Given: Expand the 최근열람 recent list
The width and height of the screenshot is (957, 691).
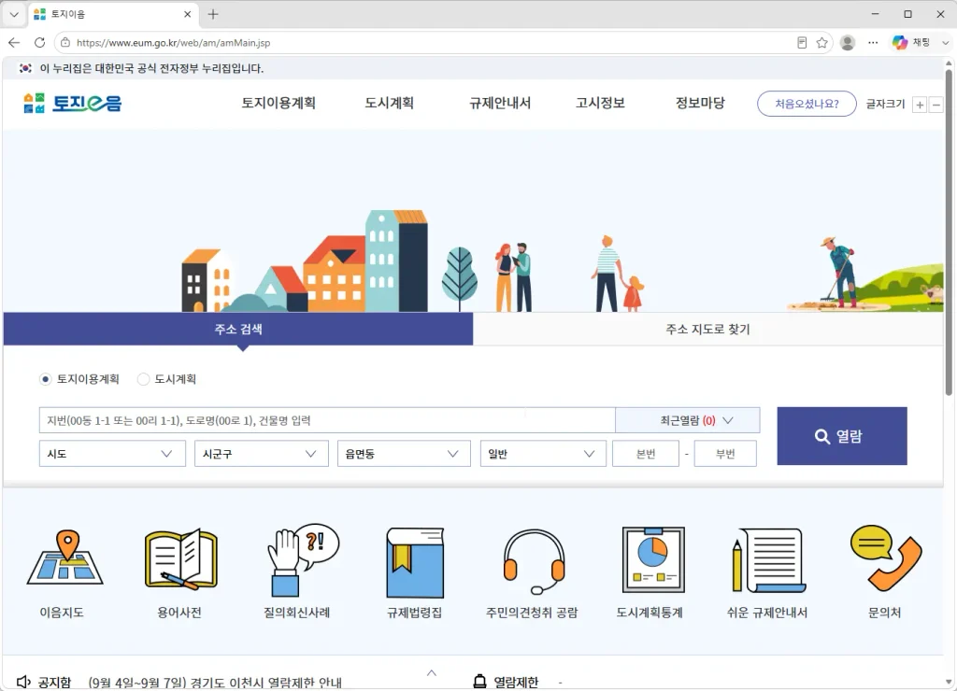Looking at the screenshot, I should [688, 420].
